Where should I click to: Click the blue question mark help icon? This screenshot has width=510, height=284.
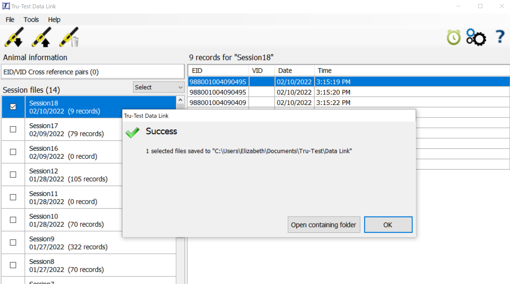click(500, 37)
